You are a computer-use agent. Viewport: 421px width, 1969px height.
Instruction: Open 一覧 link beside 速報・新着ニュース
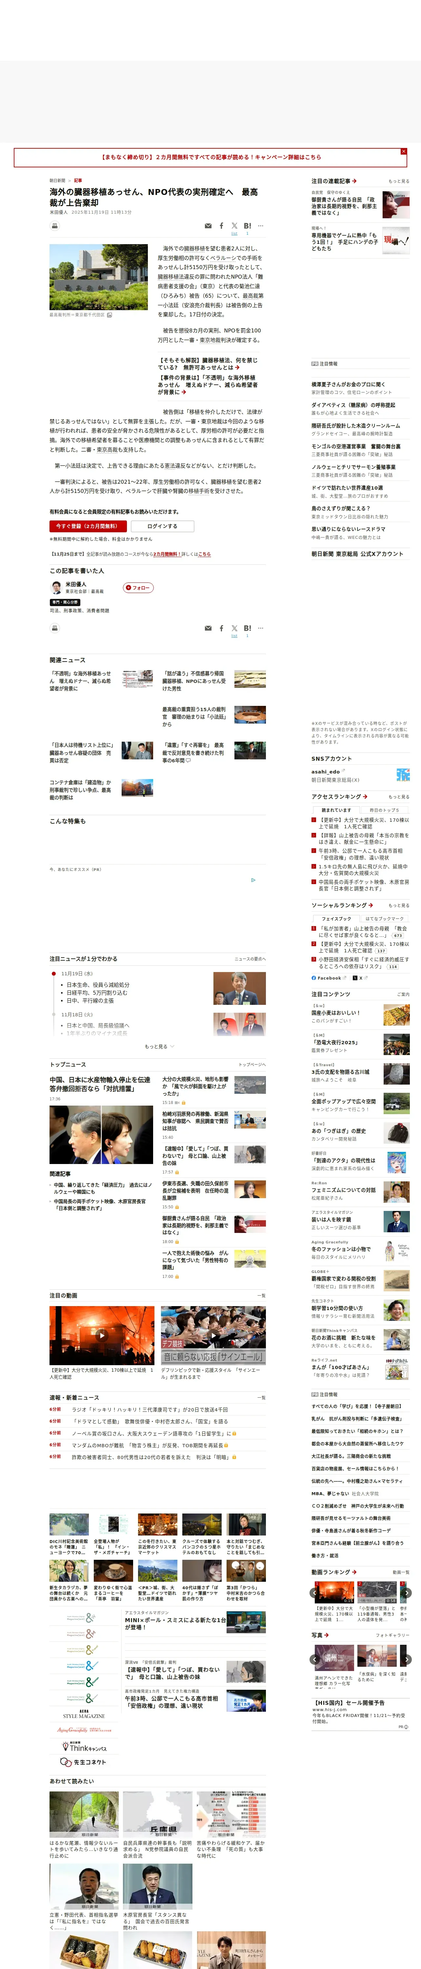[x=262, y=1397]
